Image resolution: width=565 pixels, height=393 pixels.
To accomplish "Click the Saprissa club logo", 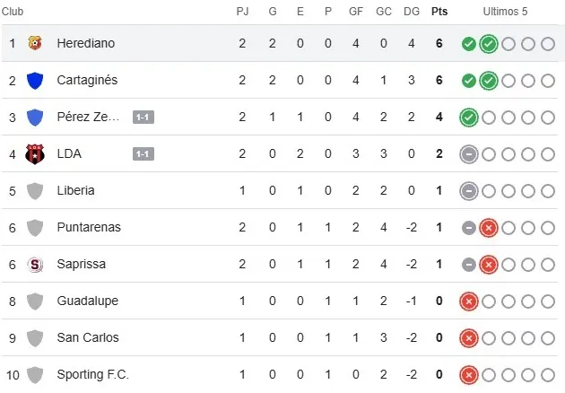I will coord(35,264).
